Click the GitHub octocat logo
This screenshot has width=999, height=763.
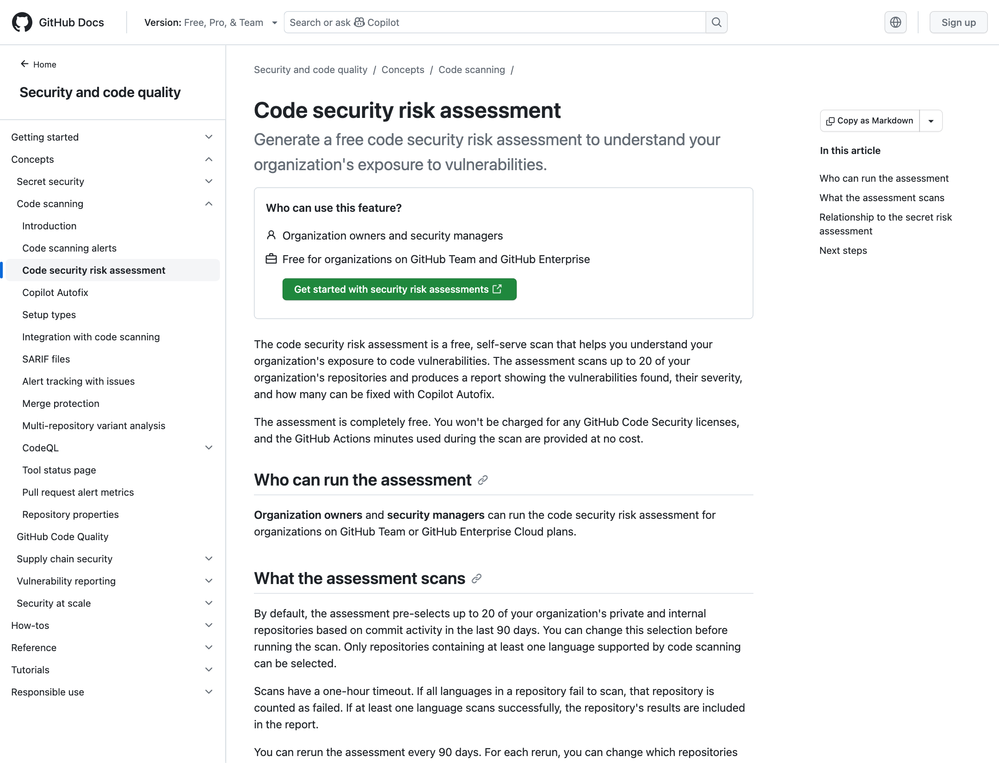[x=22, y=22]
